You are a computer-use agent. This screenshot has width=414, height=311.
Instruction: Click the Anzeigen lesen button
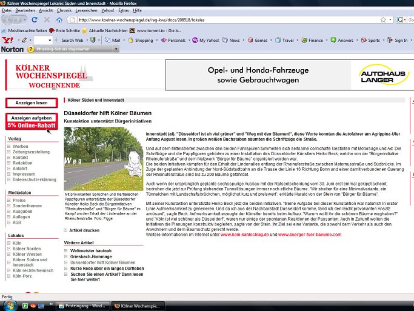click(x=31, y=103)
